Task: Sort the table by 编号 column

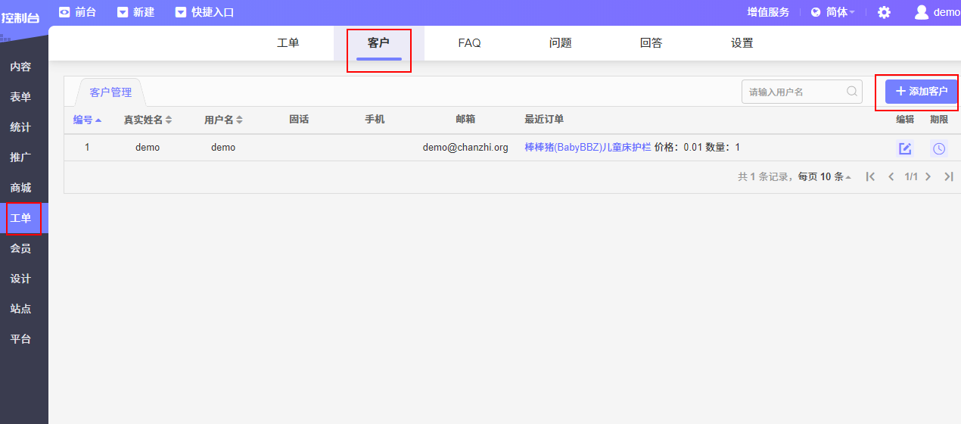Action: [87, 120]
